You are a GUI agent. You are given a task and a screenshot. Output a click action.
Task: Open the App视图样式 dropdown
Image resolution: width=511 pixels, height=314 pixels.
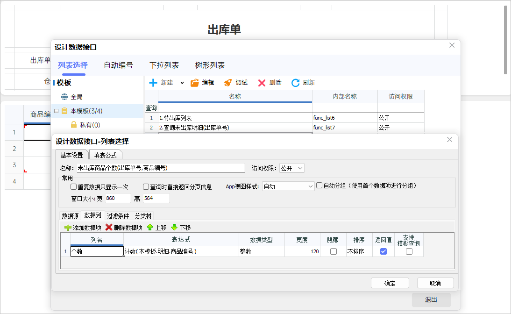[288, 186]
